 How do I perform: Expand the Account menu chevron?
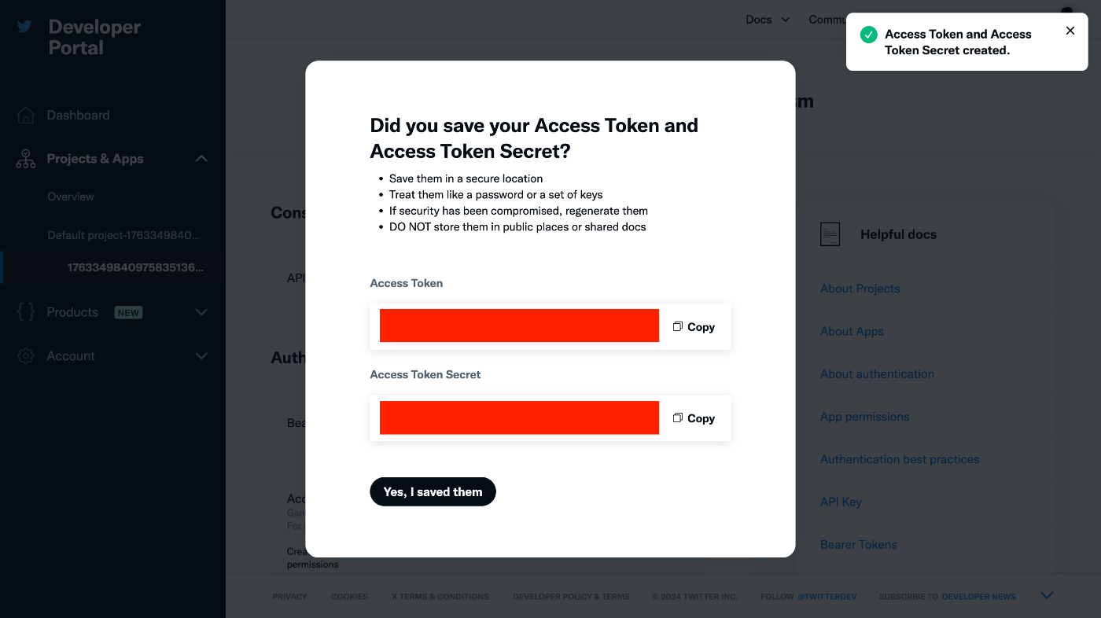tap(201, 356)
